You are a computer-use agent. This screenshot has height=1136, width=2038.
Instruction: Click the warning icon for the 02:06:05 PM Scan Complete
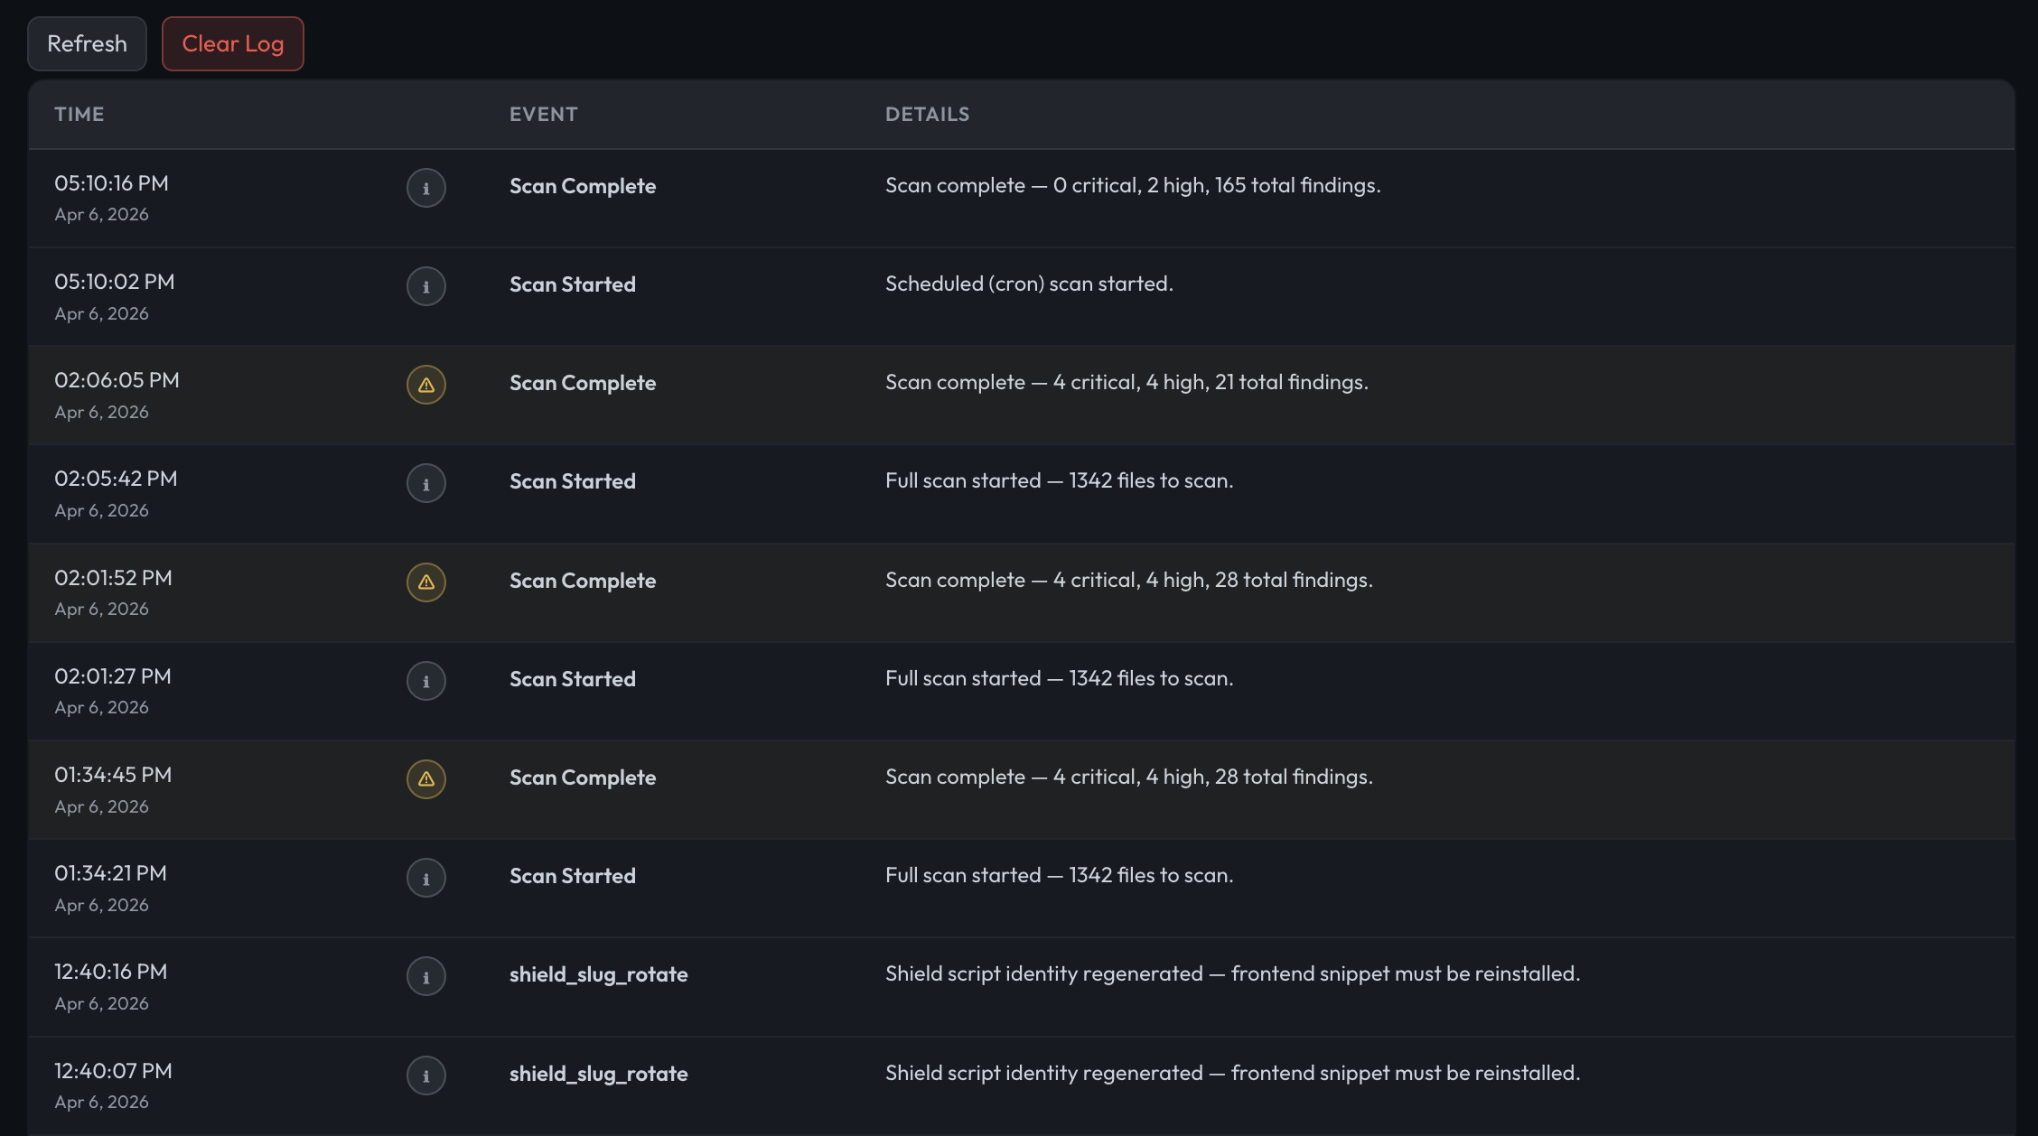pos(426,385)
